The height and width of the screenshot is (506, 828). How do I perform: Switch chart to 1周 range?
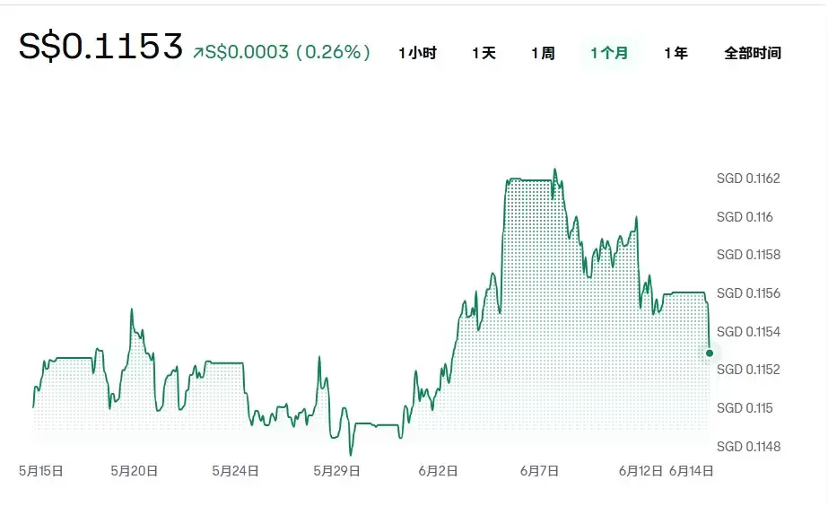tap(543, 53)
